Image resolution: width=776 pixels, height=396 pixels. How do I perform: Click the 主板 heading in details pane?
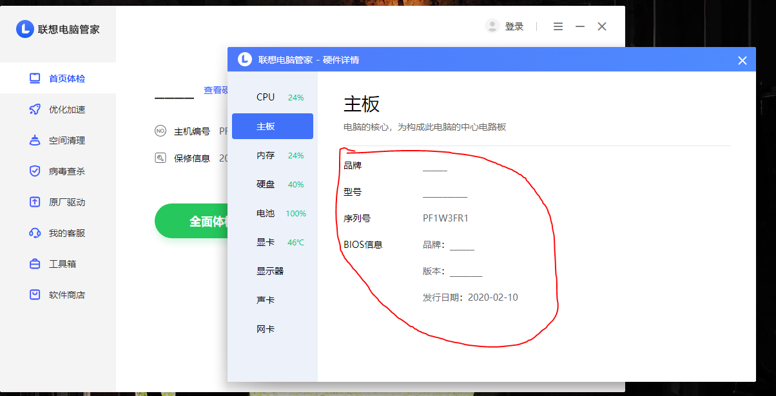coord(362,104)
